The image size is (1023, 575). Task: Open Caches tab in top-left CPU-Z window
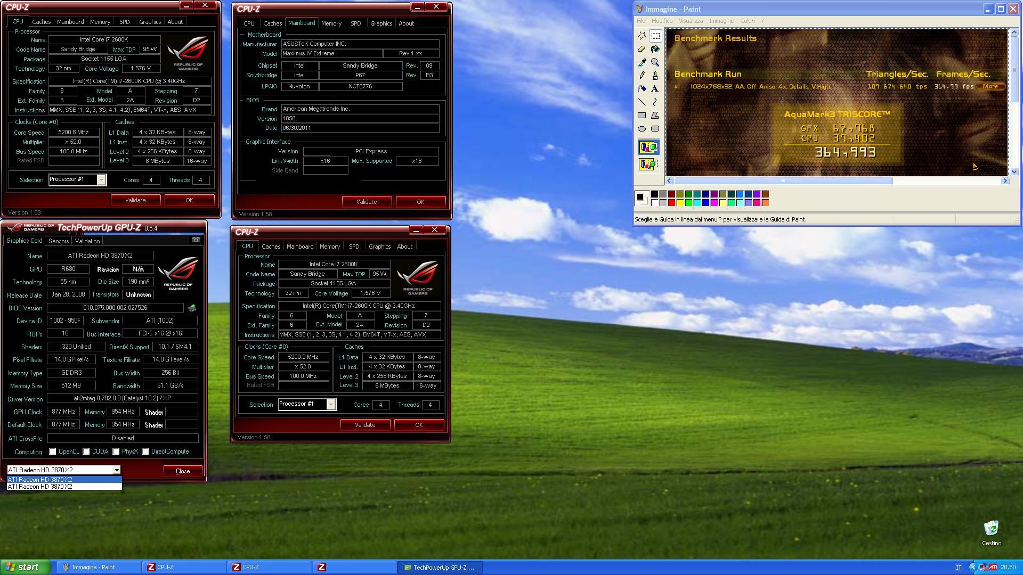[x=41, y=22]
